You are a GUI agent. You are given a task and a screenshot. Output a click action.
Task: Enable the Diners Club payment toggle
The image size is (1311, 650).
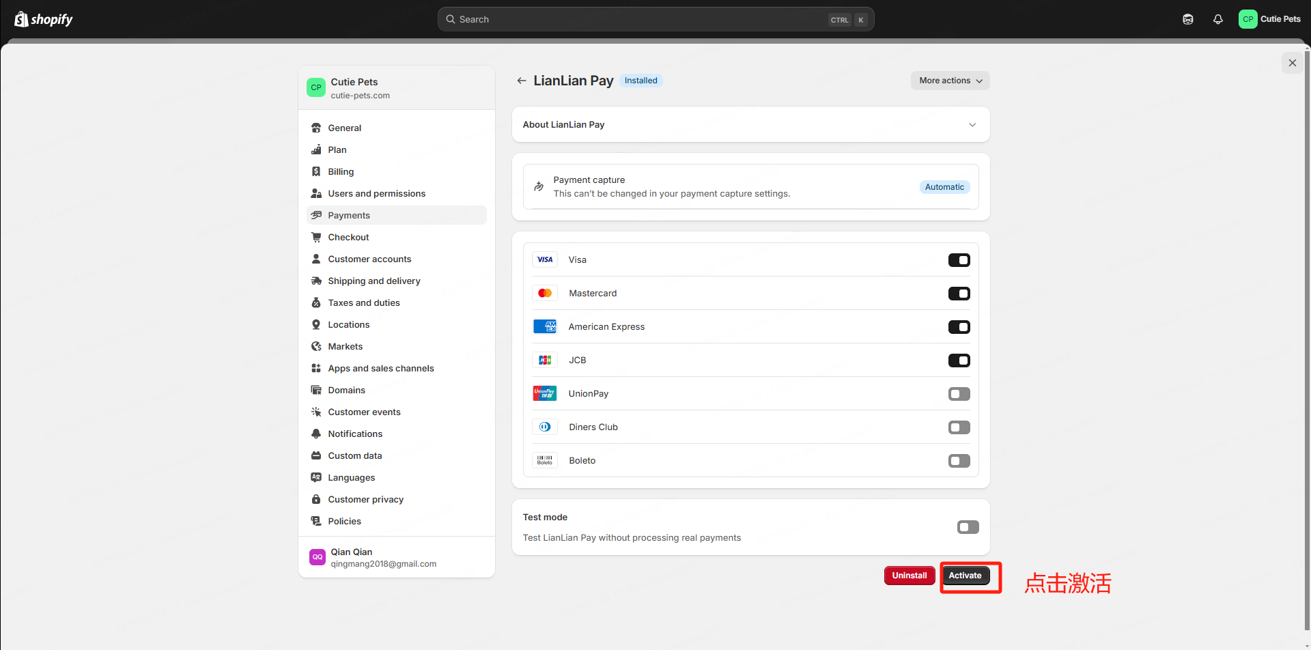(959, 427)
